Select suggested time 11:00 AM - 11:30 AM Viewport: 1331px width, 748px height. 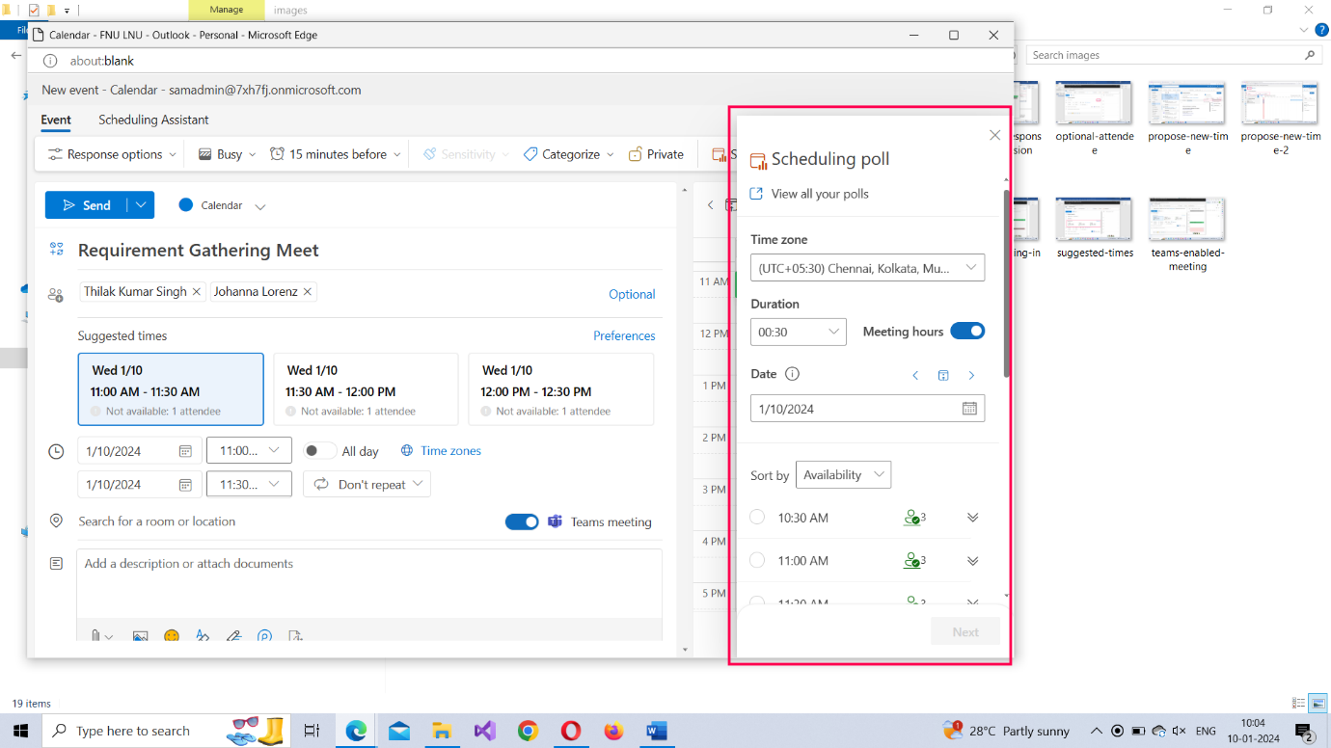tap(171, 389)
